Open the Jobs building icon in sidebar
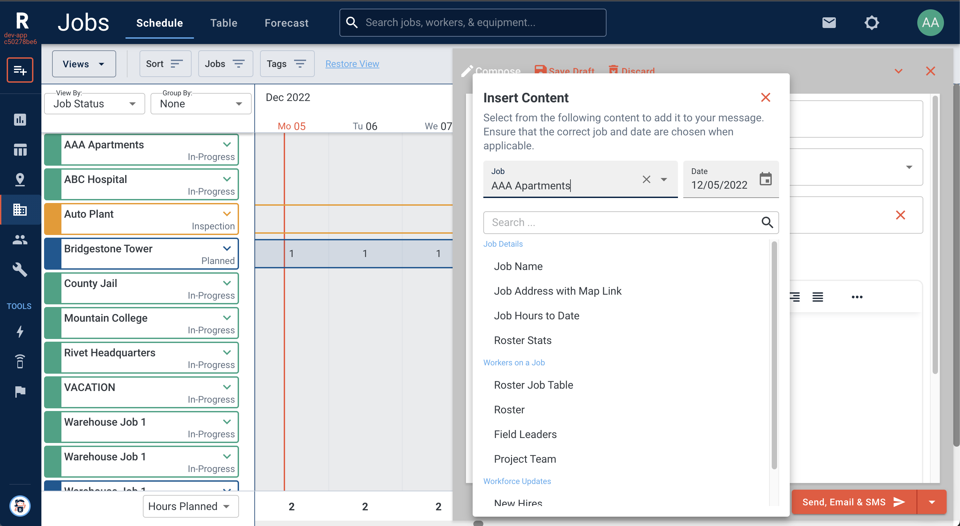Image resolution: width=960 pixels, height=526 pixels. 20,210
